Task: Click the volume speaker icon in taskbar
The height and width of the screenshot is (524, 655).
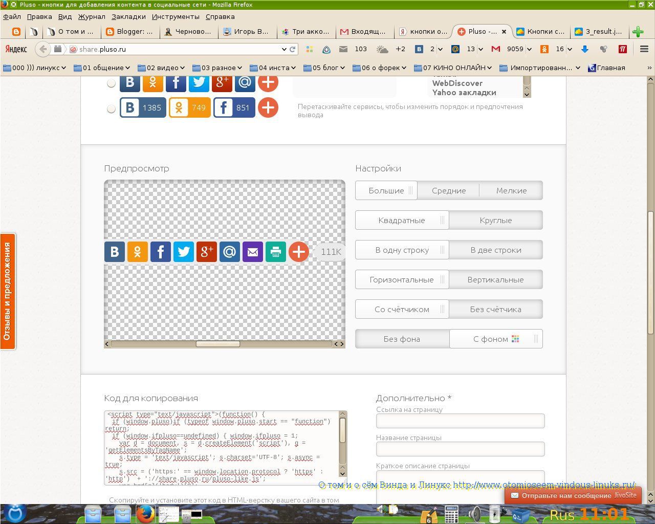Action: coord(474,514)
